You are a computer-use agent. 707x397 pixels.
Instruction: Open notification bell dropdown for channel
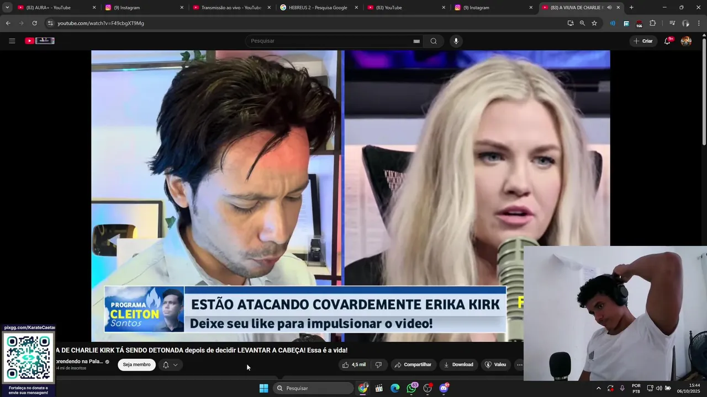[170, 364]
